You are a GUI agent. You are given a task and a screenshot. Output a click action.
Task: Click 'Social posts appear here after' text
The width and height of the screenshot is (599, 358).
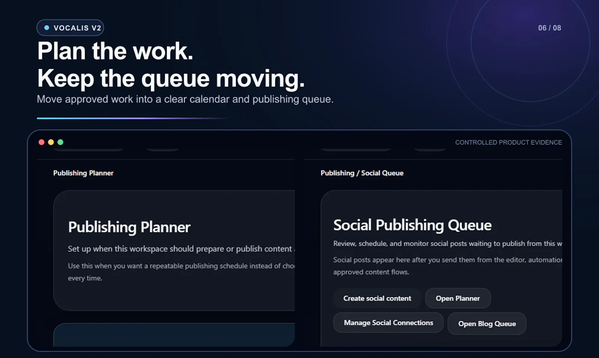448,266
